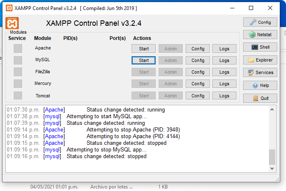Click the log panel scrollbar up arrow
Screen dimensions: 286x191
(x=272, y=109)
